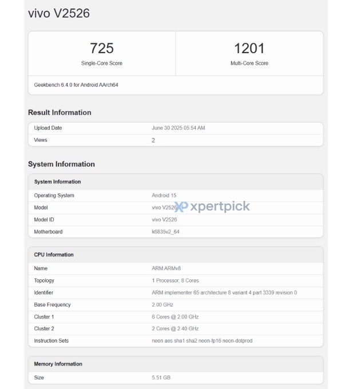Screen dimensions: 341x389
Task: Click the System Information table header
Action: point(176,182)
